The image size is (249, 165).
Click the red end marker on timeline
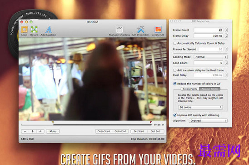(150, 122)
